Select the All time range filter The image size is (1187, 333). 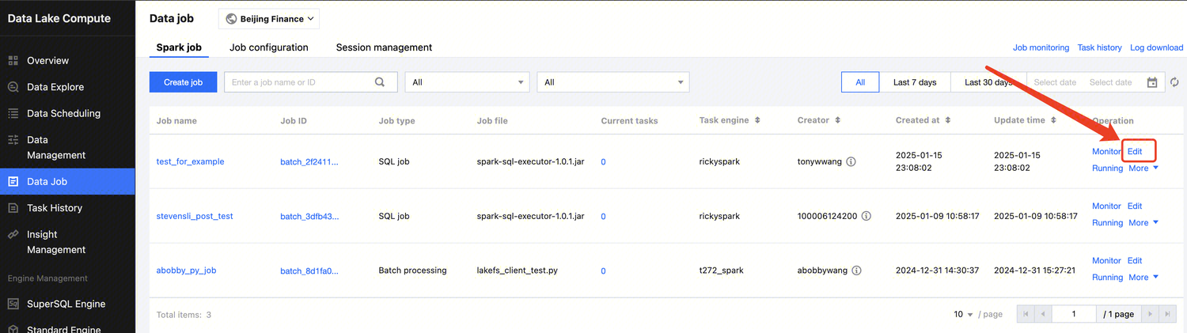click(860, 82)
